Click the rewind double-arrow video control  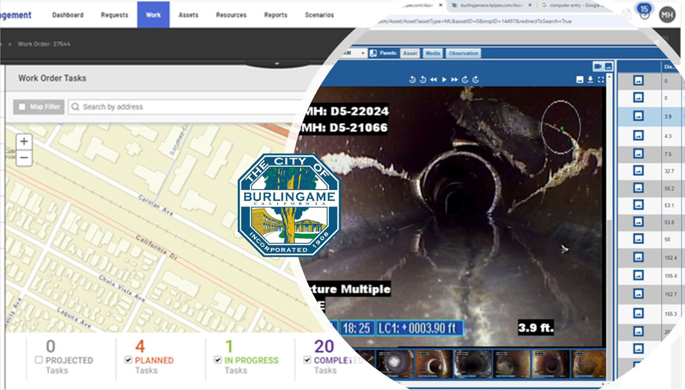[x=433, y=79]
